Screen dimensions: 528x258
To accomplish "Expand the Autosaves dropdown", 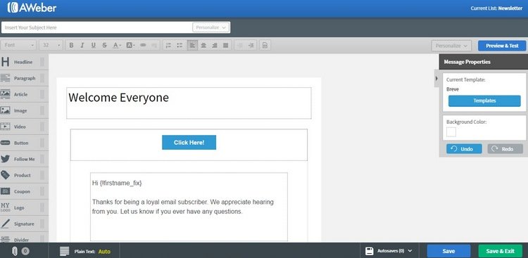I will click(389, 250).
